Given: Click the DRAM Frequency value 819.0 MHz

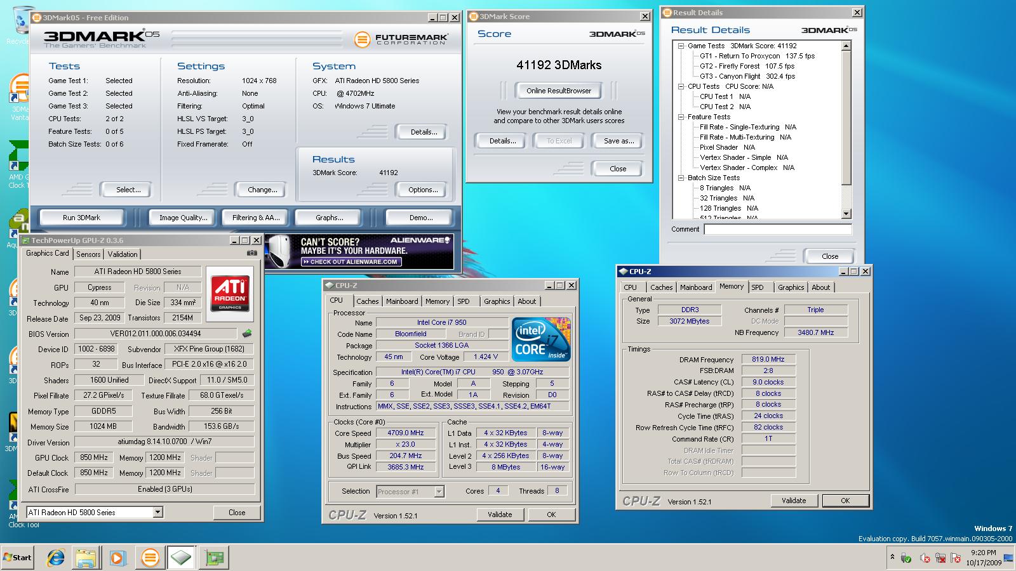Looking at the screenshot, I should point(768,359).
